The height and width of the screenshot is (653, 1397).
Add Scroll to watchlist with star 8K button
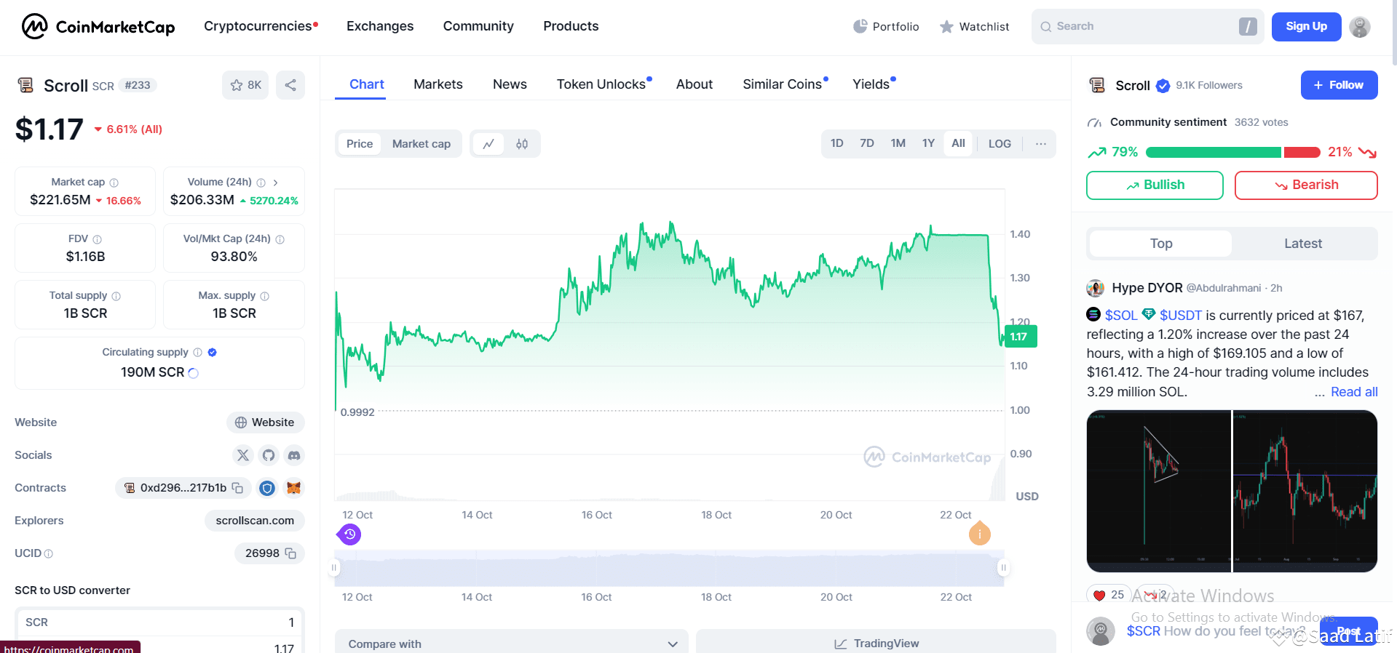click(x=245, y=85)
